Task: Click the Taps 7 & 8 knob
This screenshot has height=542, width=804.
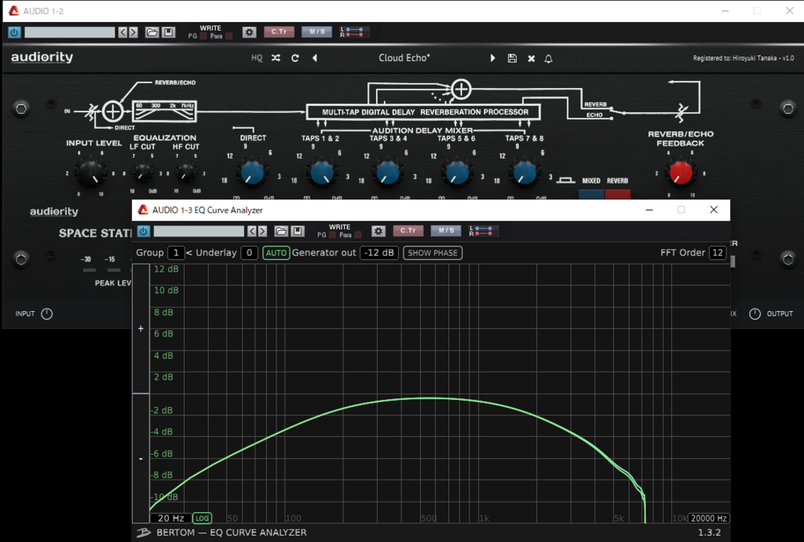Action: click(x=524, y=173)
